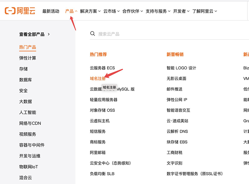249x184 pixels.
Task: Select 安全 category
Action: (x=23, y=91)
